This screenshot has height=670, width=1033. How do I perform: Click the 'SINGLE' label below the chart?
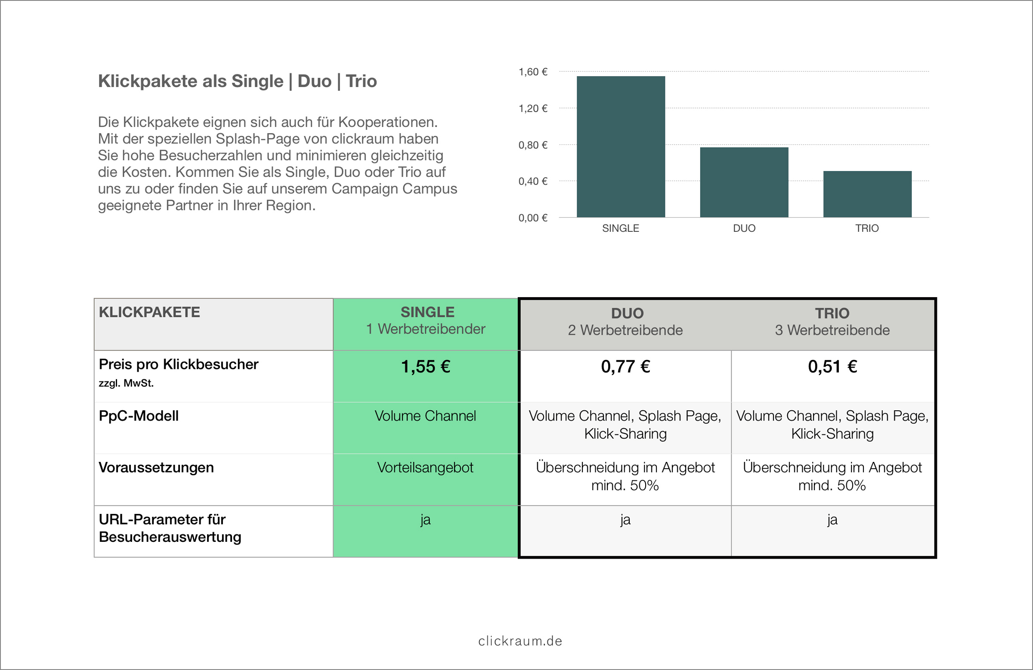tap(621, 228)
